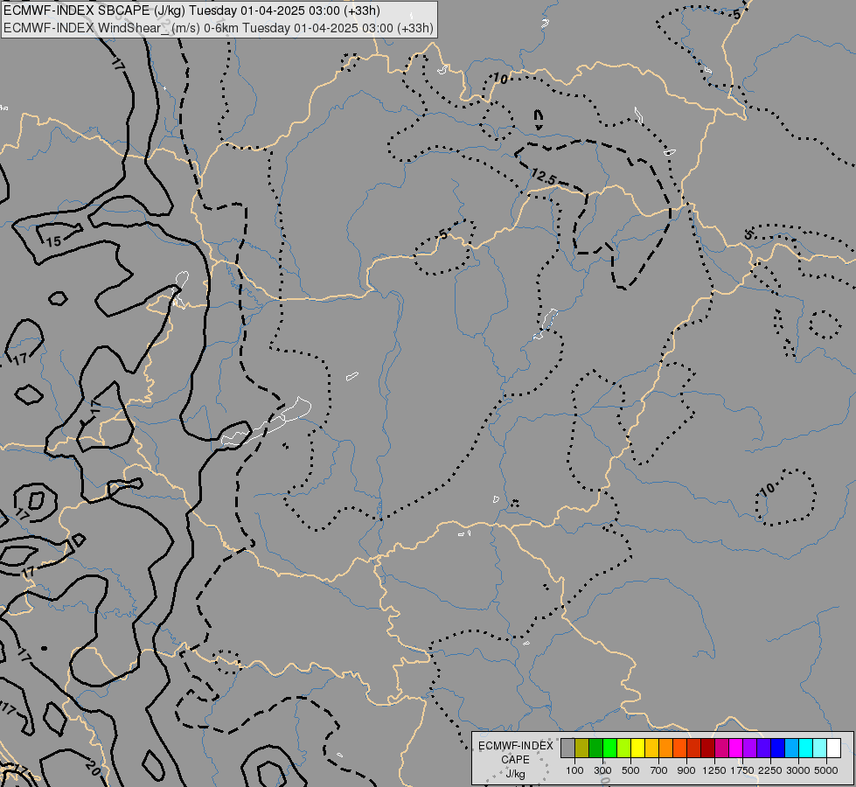Click the amber swatch left of 700
This screenshot has height=787, width=856.
651,748
